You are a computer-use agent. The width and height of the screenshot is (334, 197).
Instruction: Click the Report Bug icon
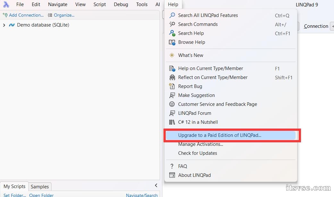[172, 86]
